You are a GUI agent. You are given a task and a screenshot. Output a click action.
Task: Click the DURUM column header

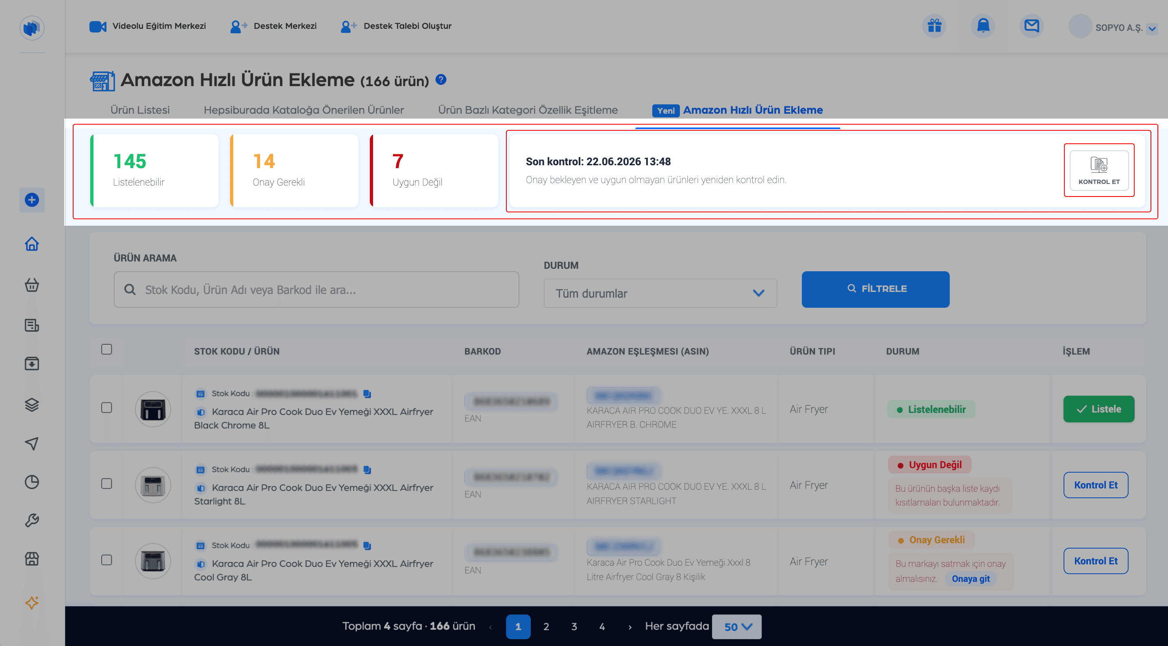pyautogui.click(x=903, y=351)
